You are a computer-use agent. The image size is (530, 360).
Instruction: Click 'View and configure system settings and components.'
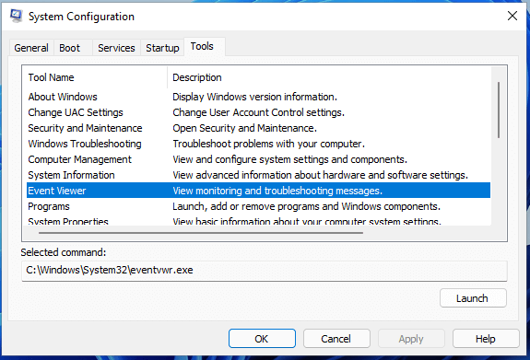[290, 159]
